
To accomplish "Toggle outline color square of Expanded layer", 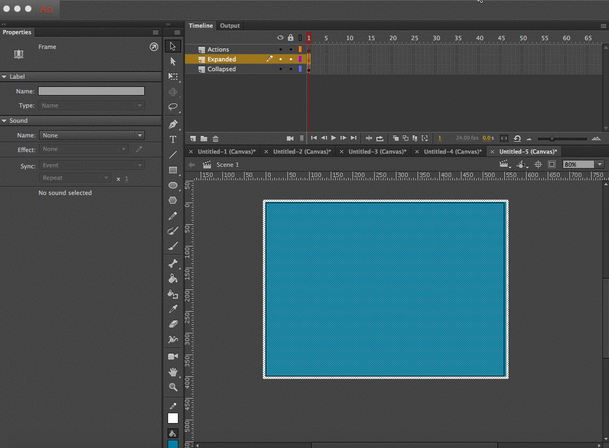I will point(300,59).
